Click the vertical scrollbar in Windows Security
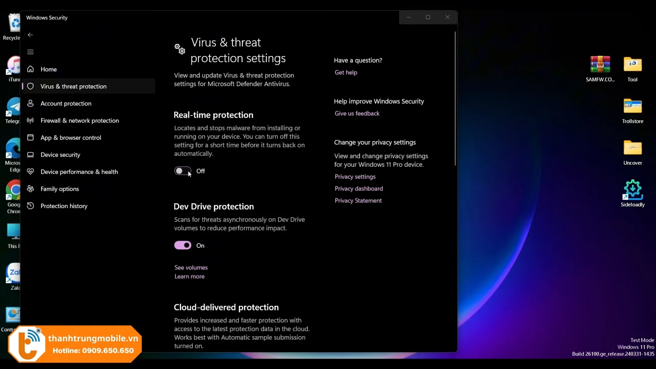This screenshot has height=369, width=656. tap(455, 99)
